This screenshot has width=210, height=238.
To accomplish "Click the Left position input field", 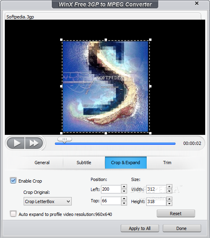I will (111, 189).
